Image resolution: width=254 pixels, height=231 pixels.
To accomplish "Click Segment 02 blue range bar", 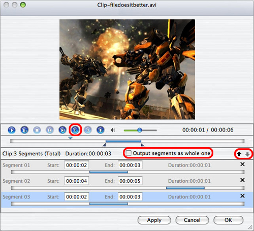I will pyautogui.click(x=185, y=188).
